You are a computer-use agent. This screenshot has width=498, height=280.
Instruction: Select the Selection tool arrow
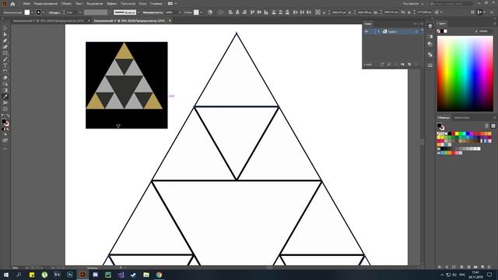click(5, 29)
